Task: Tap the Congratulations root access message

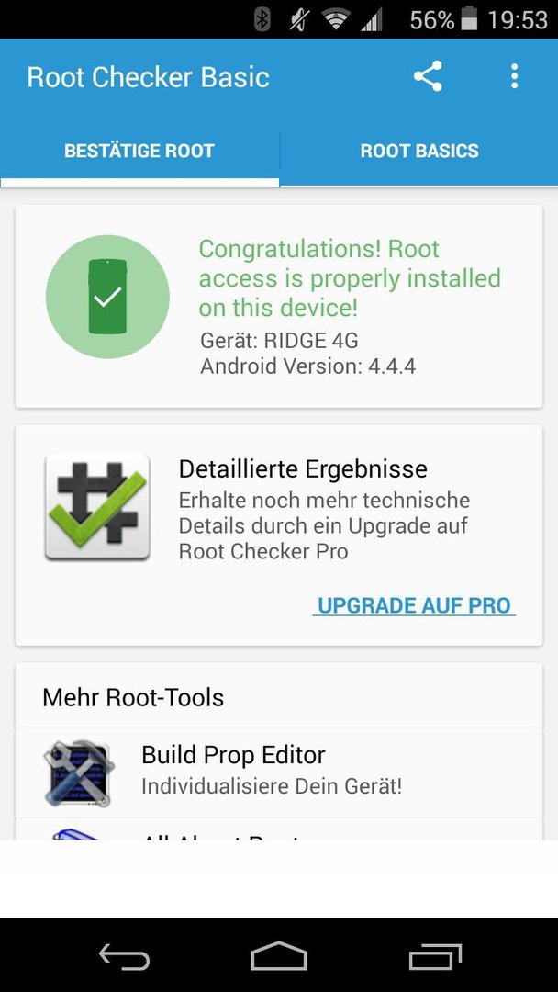Action: pos(350,278)
